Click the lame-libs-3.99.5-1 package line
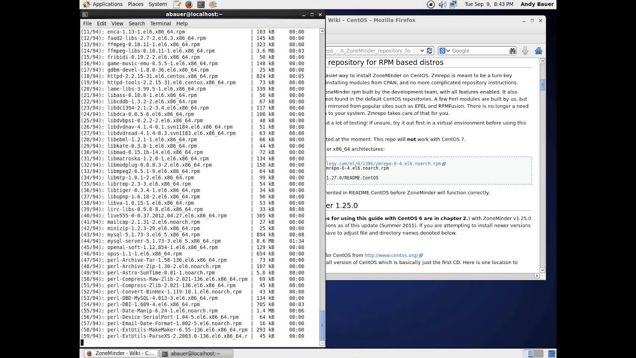Image resolution: width=636 pixels, height=358 pixels. (193, 89)
